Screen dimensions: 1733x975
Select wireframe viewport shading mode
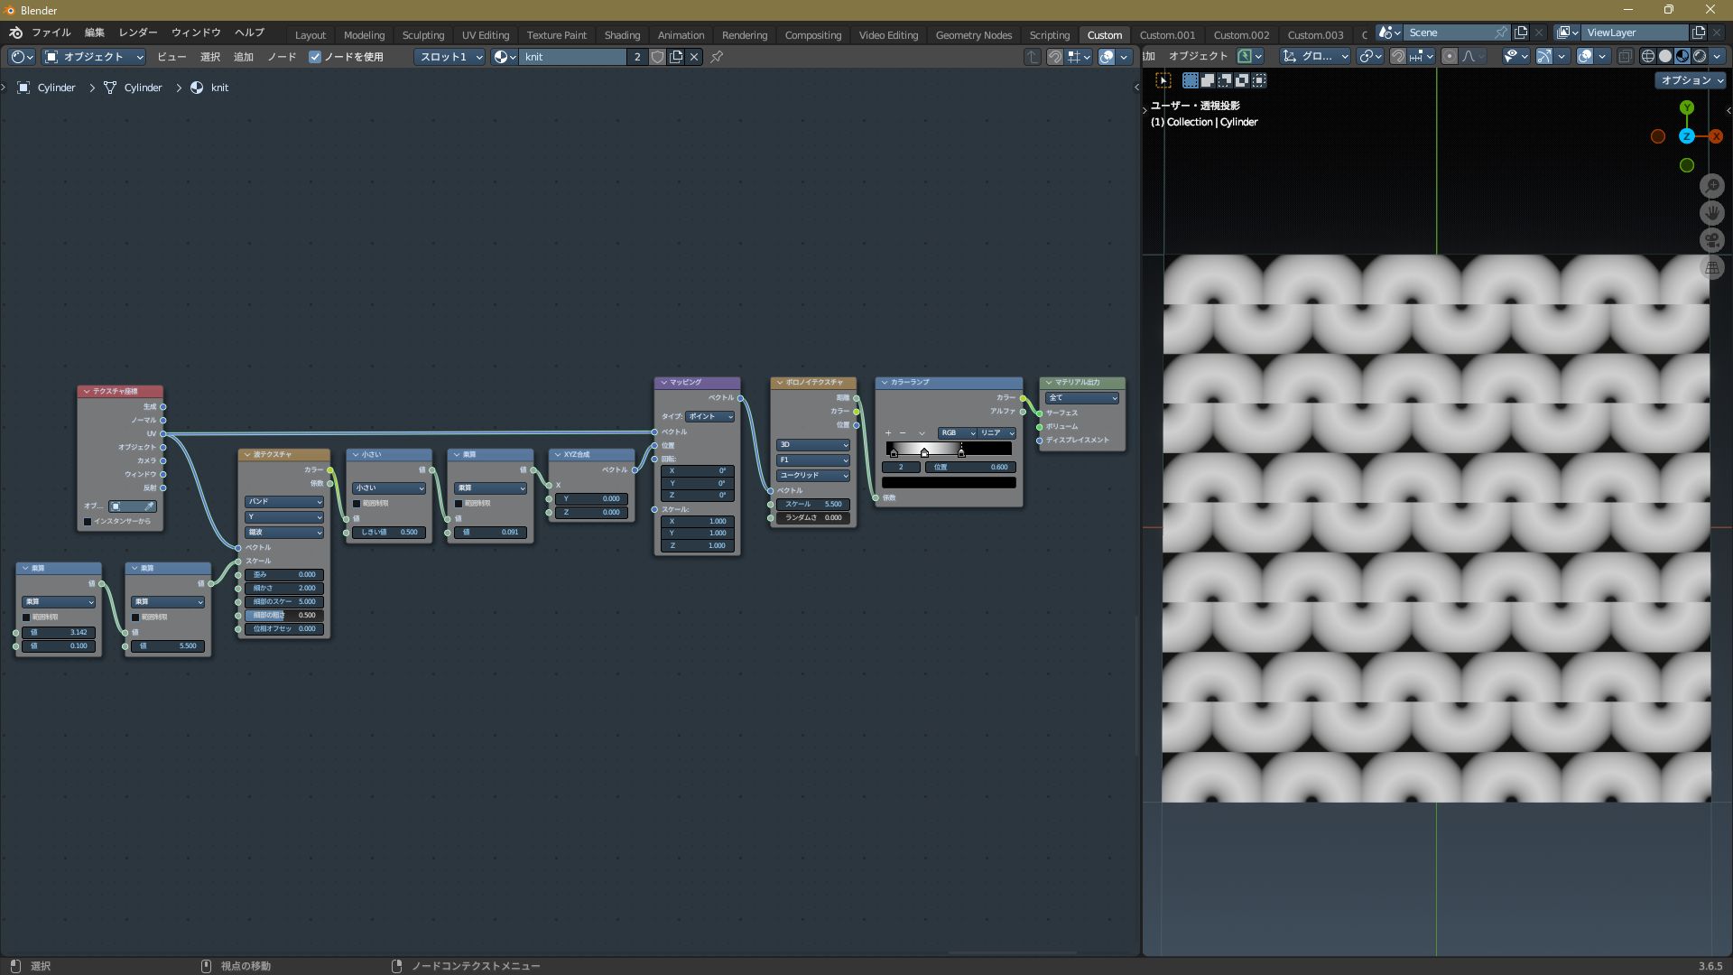(1647, 56)
